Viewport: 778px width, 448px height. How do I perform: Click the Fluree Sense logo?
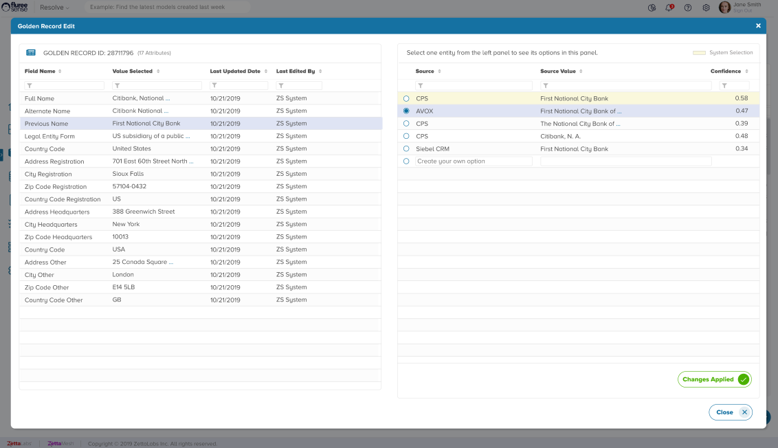14,7
